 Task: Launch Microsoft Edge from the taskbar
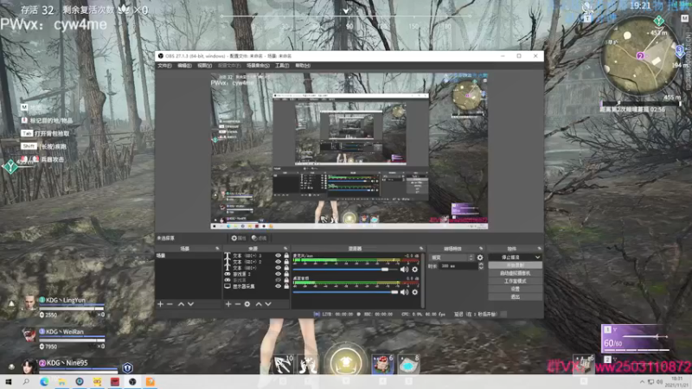coord(44,382)
